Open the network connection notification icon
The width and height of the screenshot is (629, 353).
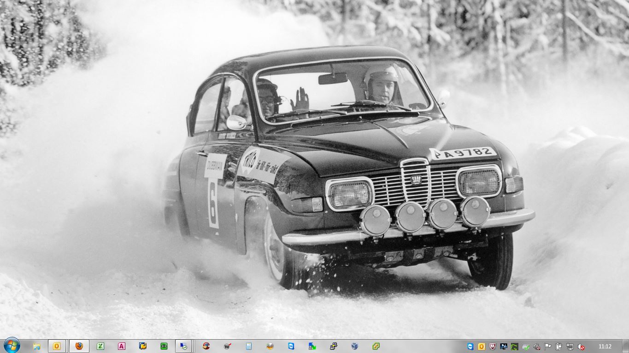pyautogui.click(x=570, y=347)
